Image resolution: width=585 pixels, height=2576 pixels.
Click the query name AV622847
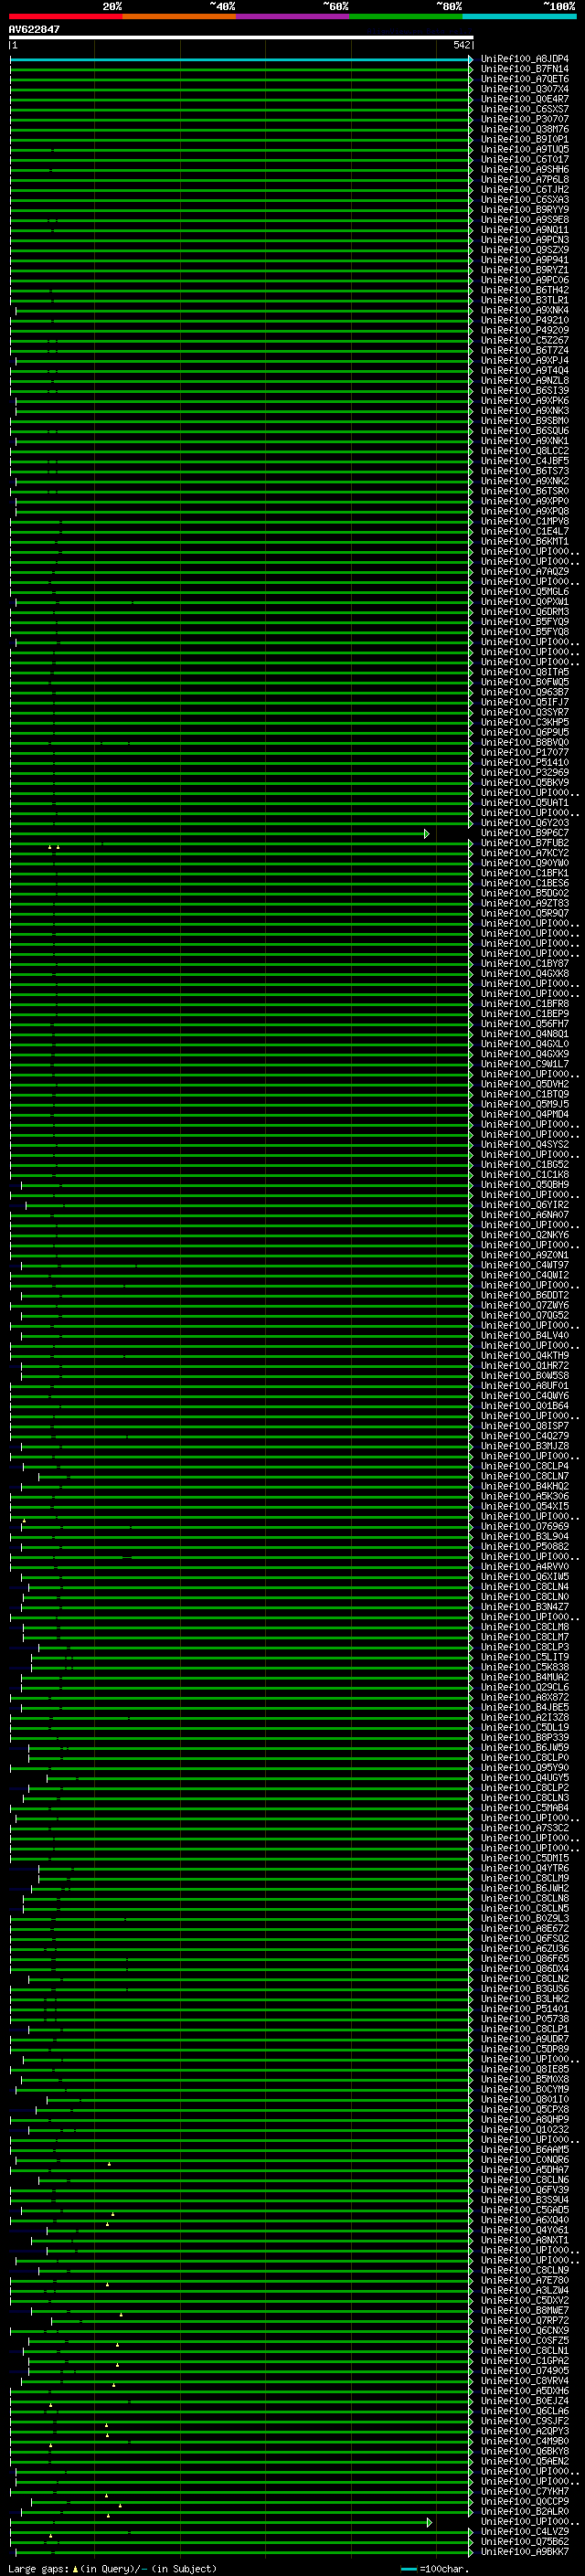(x=34, y=29)
